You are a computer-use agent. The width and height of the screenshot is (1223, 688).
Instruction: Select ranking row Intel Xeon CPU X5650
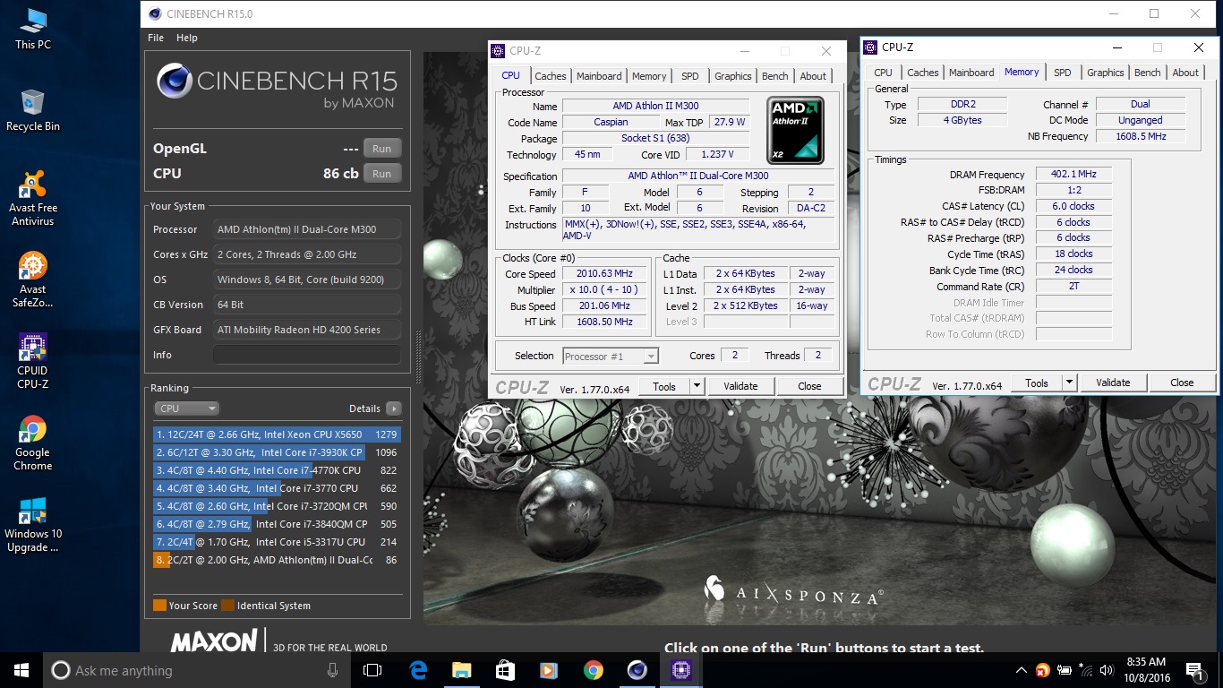276,434
